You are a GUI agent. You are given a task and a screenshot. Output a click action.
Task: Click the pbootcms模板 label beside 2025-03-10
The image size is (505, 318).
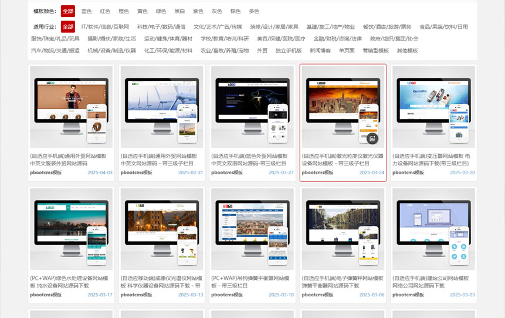coord(227,295)
